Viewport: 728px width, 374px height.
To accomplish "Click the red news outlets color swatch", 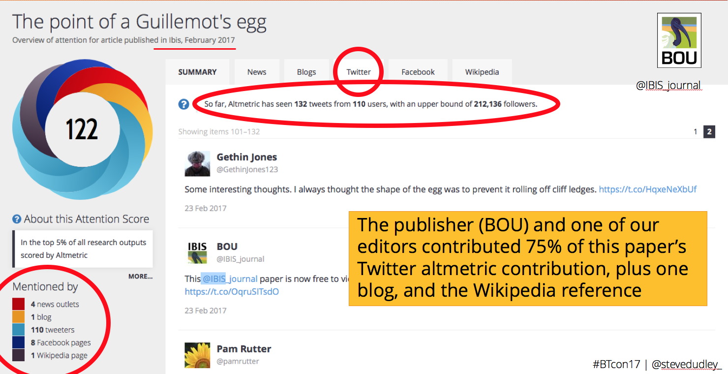I will click(x=19, y=304).
